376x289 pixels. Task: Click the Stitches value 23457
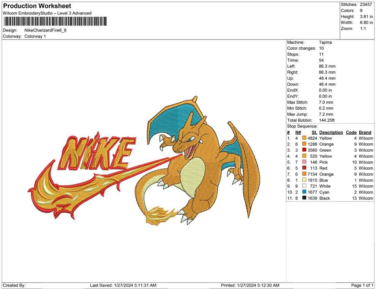pyautogui.click(x=366, y=5)
